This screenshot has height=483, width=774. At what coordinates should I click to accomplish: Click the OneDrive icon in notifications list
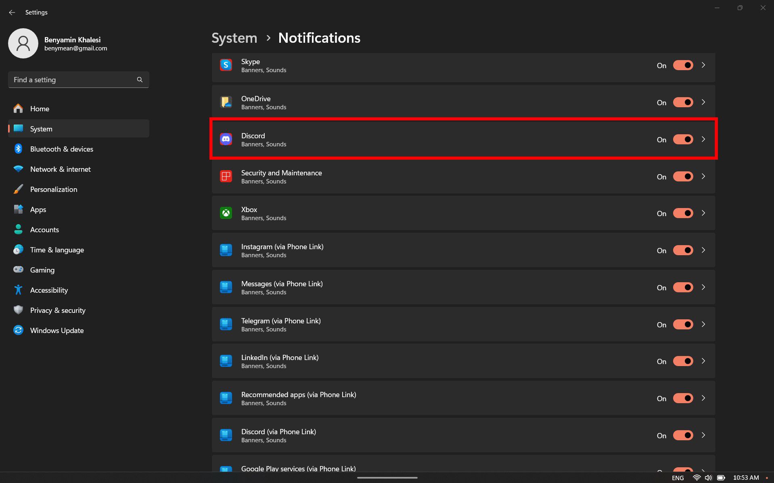(x=226, y=102)
